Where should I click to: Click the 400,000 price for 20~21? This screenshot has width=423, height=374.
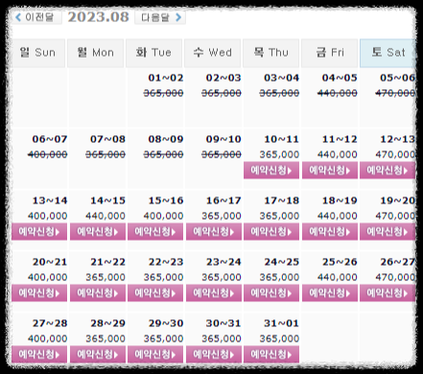(47, 277)
